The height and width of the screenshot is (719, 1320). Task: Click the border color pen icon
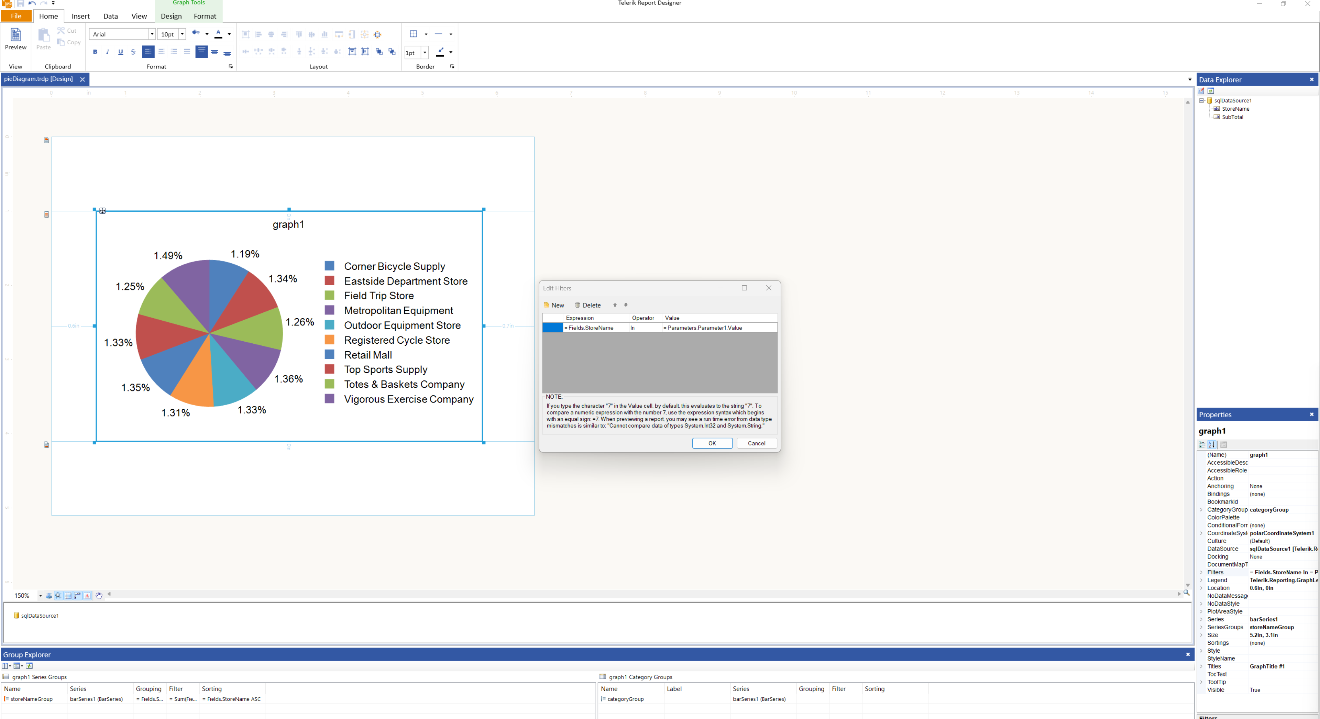point(440,52)
